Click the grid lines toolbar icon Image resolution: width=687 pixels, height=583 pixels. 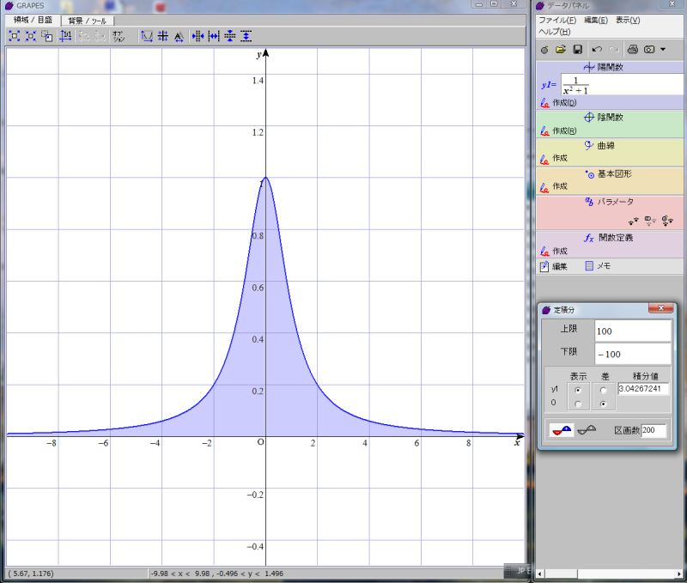pyautogui.click(x=162, y=36)
